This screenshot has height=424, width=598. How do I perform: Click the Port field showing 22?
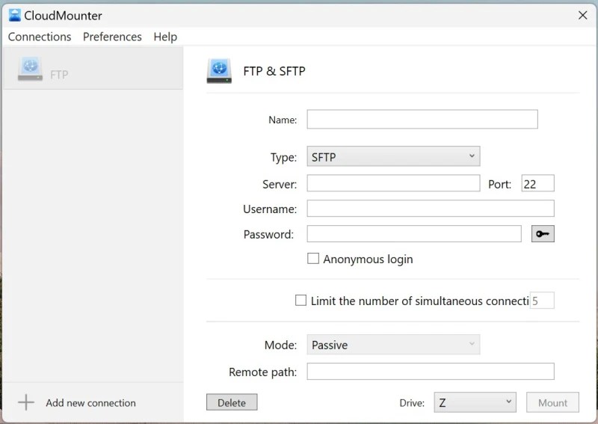click(x=537, y=183)
